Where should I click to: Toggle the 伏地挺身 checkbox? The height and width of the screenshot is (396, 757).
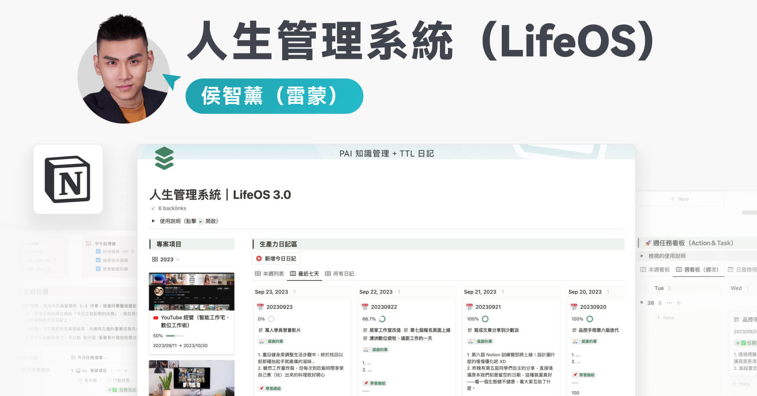pos(98,251)
